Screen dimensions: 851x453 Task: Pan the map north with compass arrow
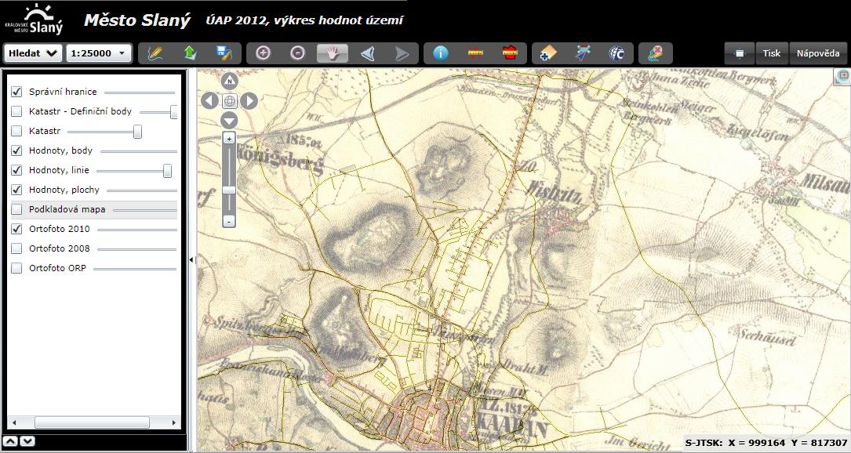tap(230, 82)
